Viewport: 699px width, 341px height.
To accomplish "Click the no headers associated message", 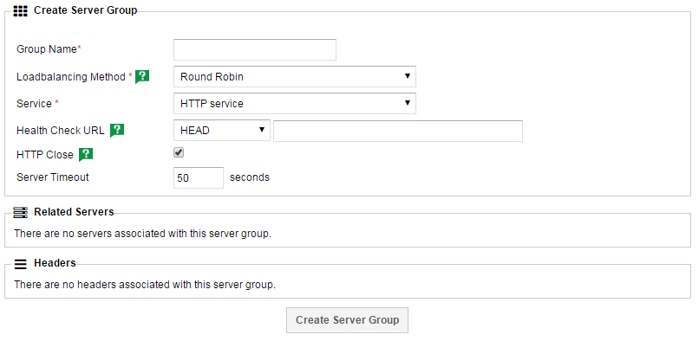I will pyautogui.click(x=145, y=285).
